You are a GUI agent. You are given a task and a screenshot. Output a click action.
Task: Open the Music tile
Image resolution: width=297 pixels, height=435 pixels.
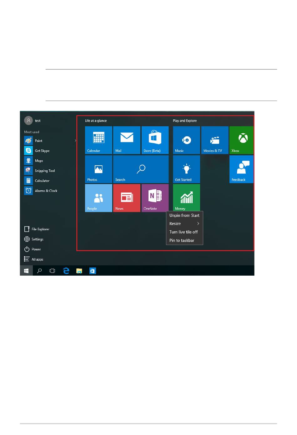pyautogui.click(x=186, y=140)
